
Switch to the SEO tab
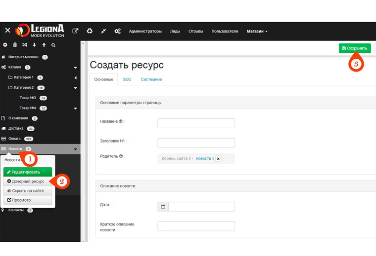point(127,79)
